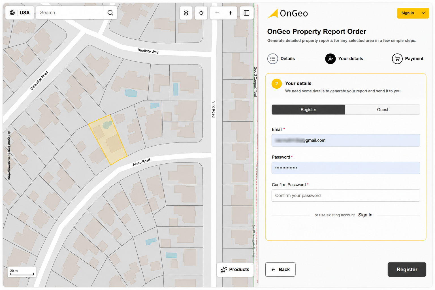The height and width of the screenshot is (290, 435).
Task: Select the Register toggle tab
Action: point(308,110)
